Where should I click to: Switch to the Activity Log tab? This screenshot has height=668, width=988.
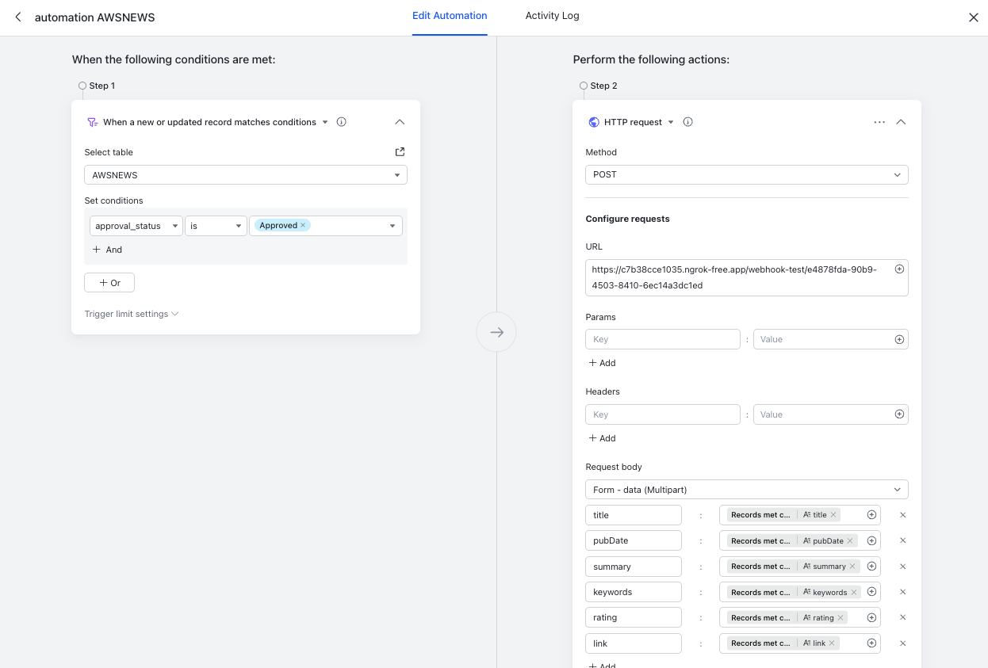coord(552,15)
